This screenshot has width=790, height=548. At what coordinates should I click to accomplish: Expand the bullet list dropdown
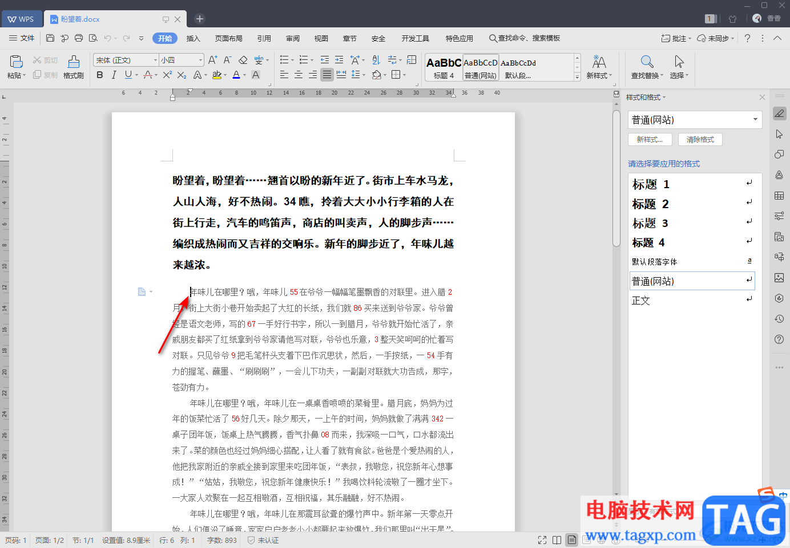click(292, 60)
